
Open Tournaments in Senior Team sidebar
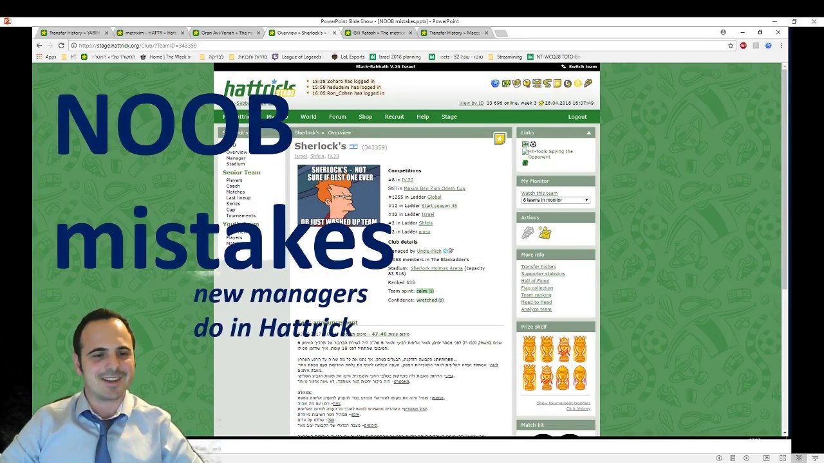241,216
